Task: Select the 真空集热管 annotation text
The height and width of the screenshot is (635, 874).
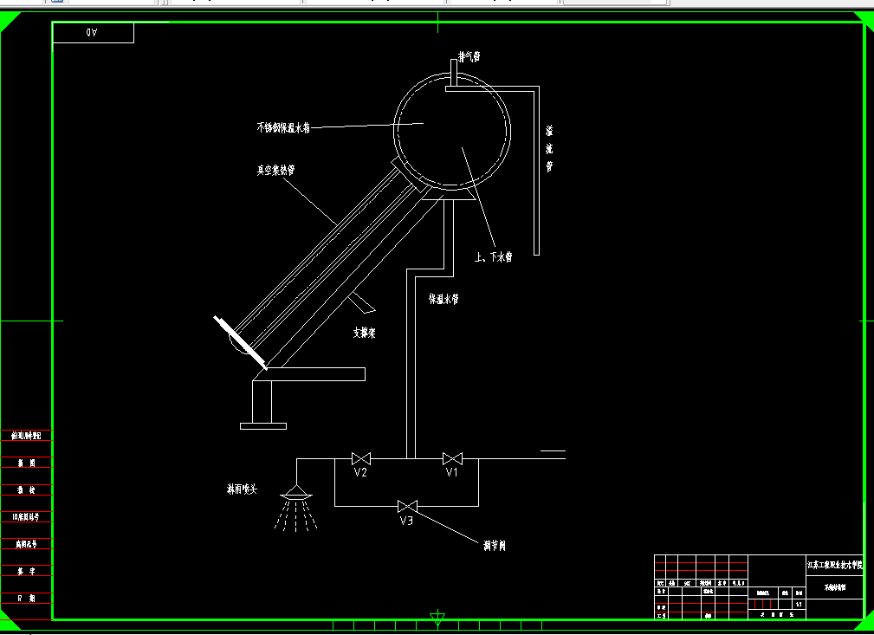Action: tap(275, 170)
